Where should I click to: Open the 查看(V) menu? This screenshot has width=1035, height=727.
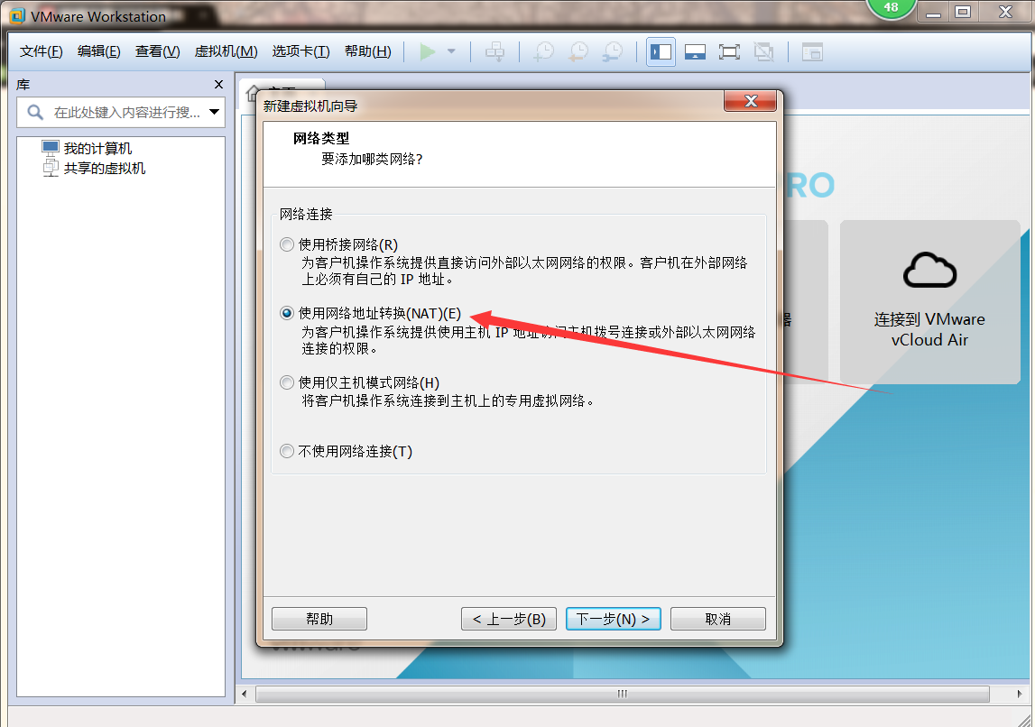point(158,51)
